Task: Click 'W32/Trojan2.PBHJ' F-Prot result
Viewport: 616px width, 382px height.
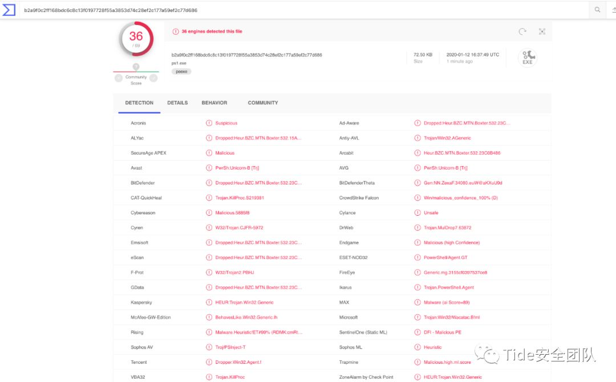Action: pos(234,273)
